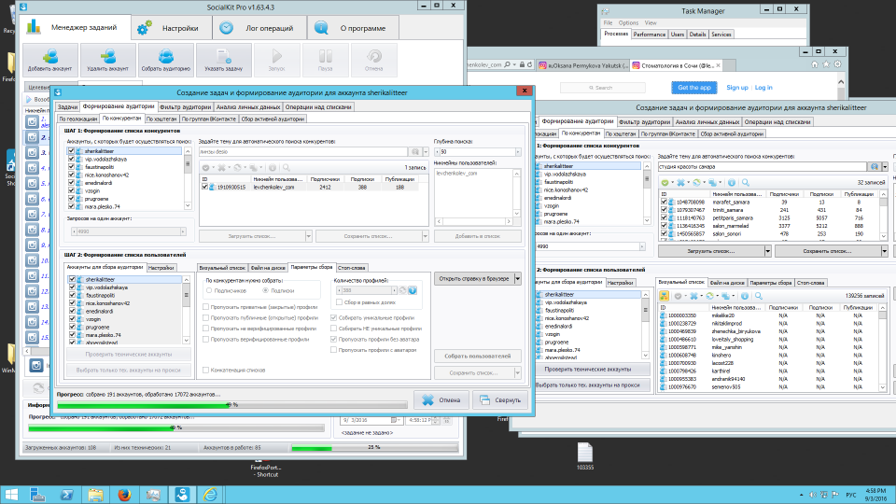Click the info icon in background dialog user list toolbar
The height and width of the screenshot is (504, 896).
(745, 296)
